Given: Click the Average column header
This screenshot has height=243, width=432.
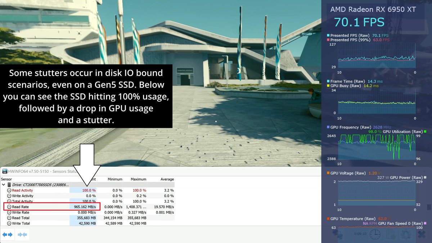Looking at the screenshot, I should [167, 179].
